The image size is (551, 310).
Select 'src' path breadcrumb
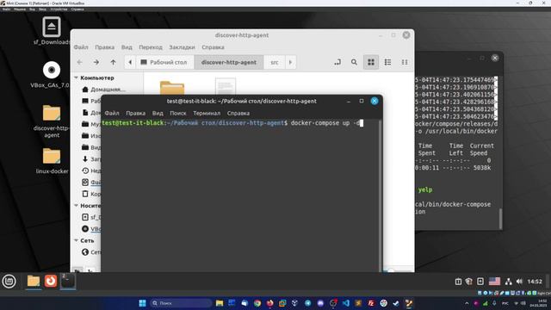(x=275, y=62)
